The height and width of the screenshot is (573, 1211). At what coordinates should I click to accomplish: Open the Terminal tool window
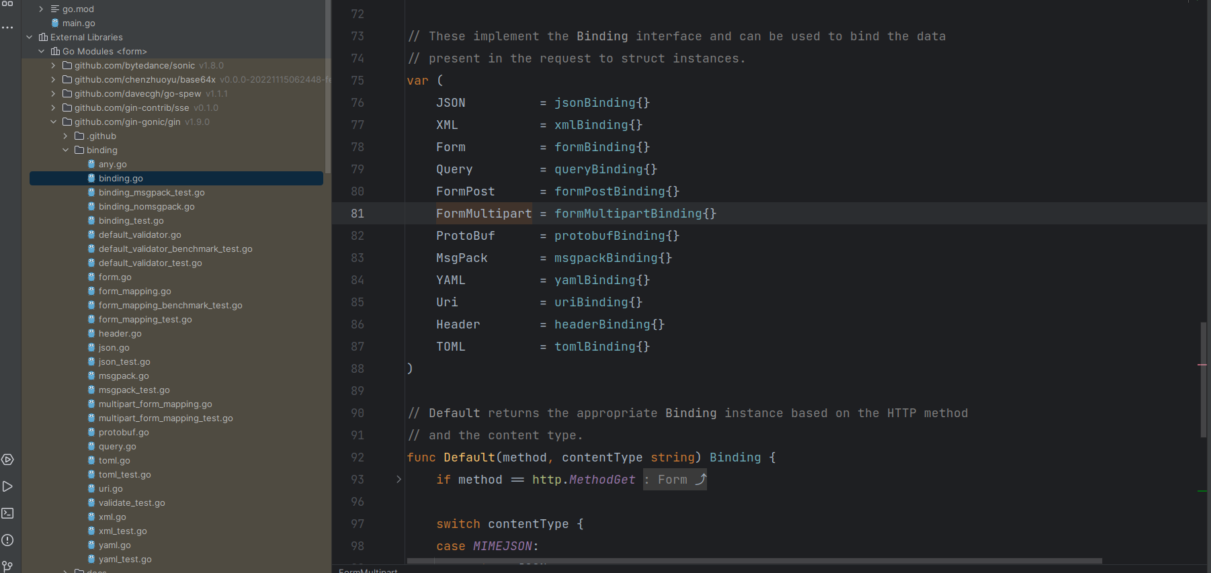(7, 513)
